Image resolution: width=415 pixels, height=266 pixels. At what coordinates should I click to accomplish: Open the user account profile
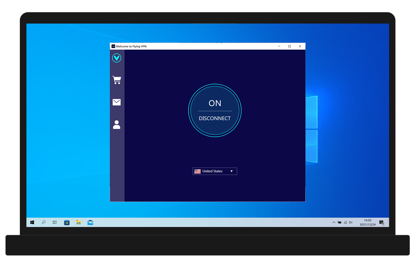tap(117, 125)
